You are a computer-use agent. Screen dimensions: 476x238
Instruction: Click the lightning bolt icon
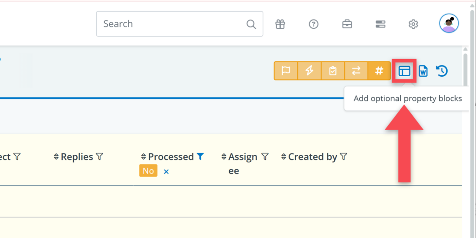coord(309,71)
